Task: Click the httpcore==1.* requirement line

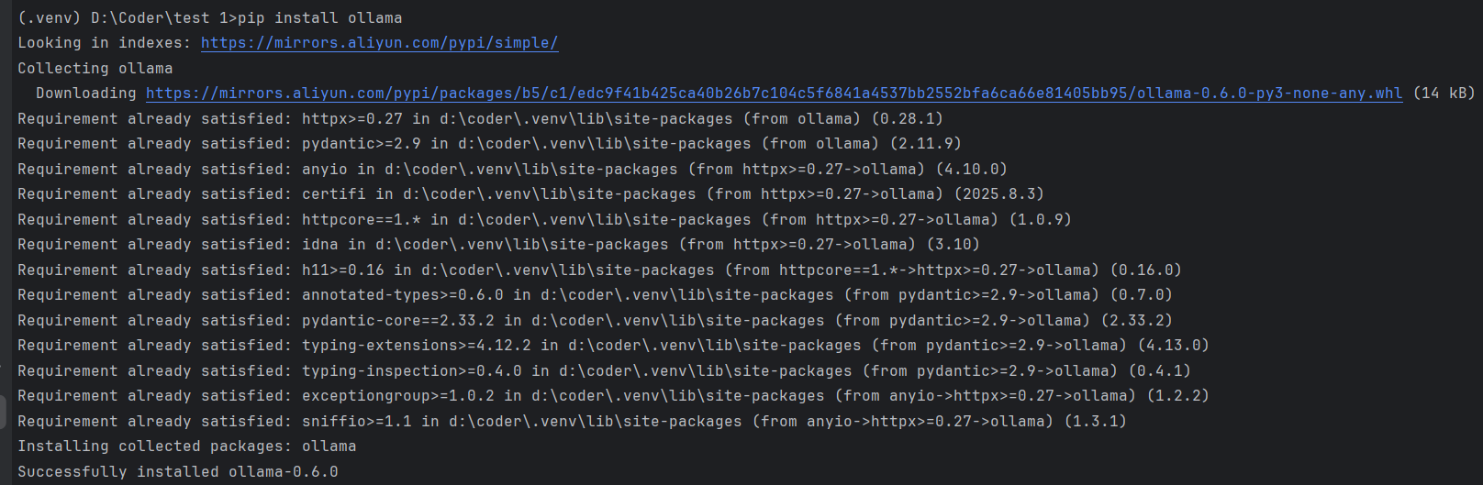Action: (544, 220)
